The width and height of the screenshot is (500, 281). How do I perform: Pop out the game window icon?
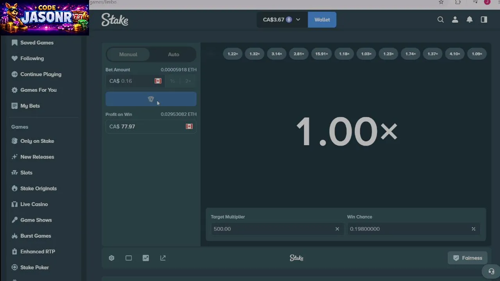click(x=163, y=258)
